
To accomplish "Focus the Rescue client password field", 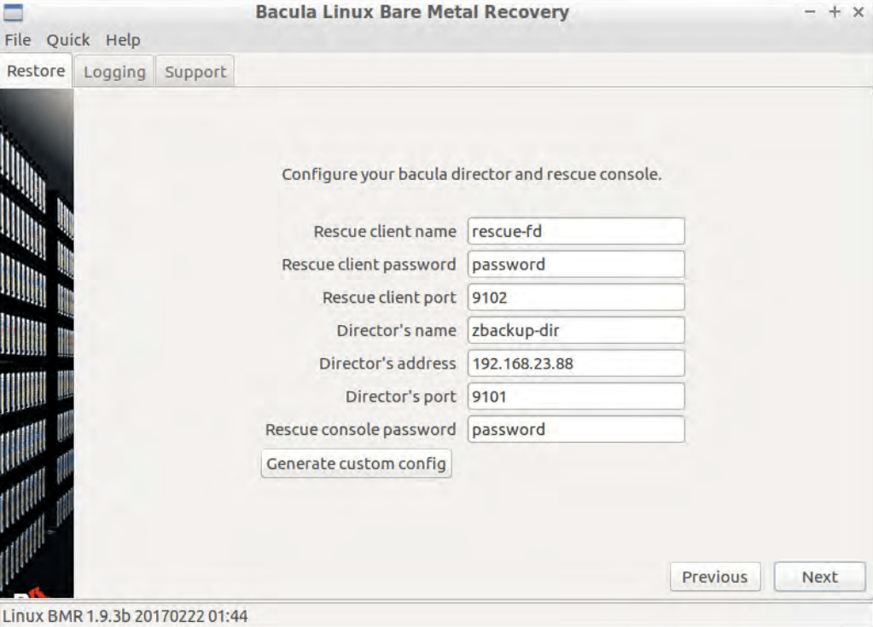I will coord(576,264).
